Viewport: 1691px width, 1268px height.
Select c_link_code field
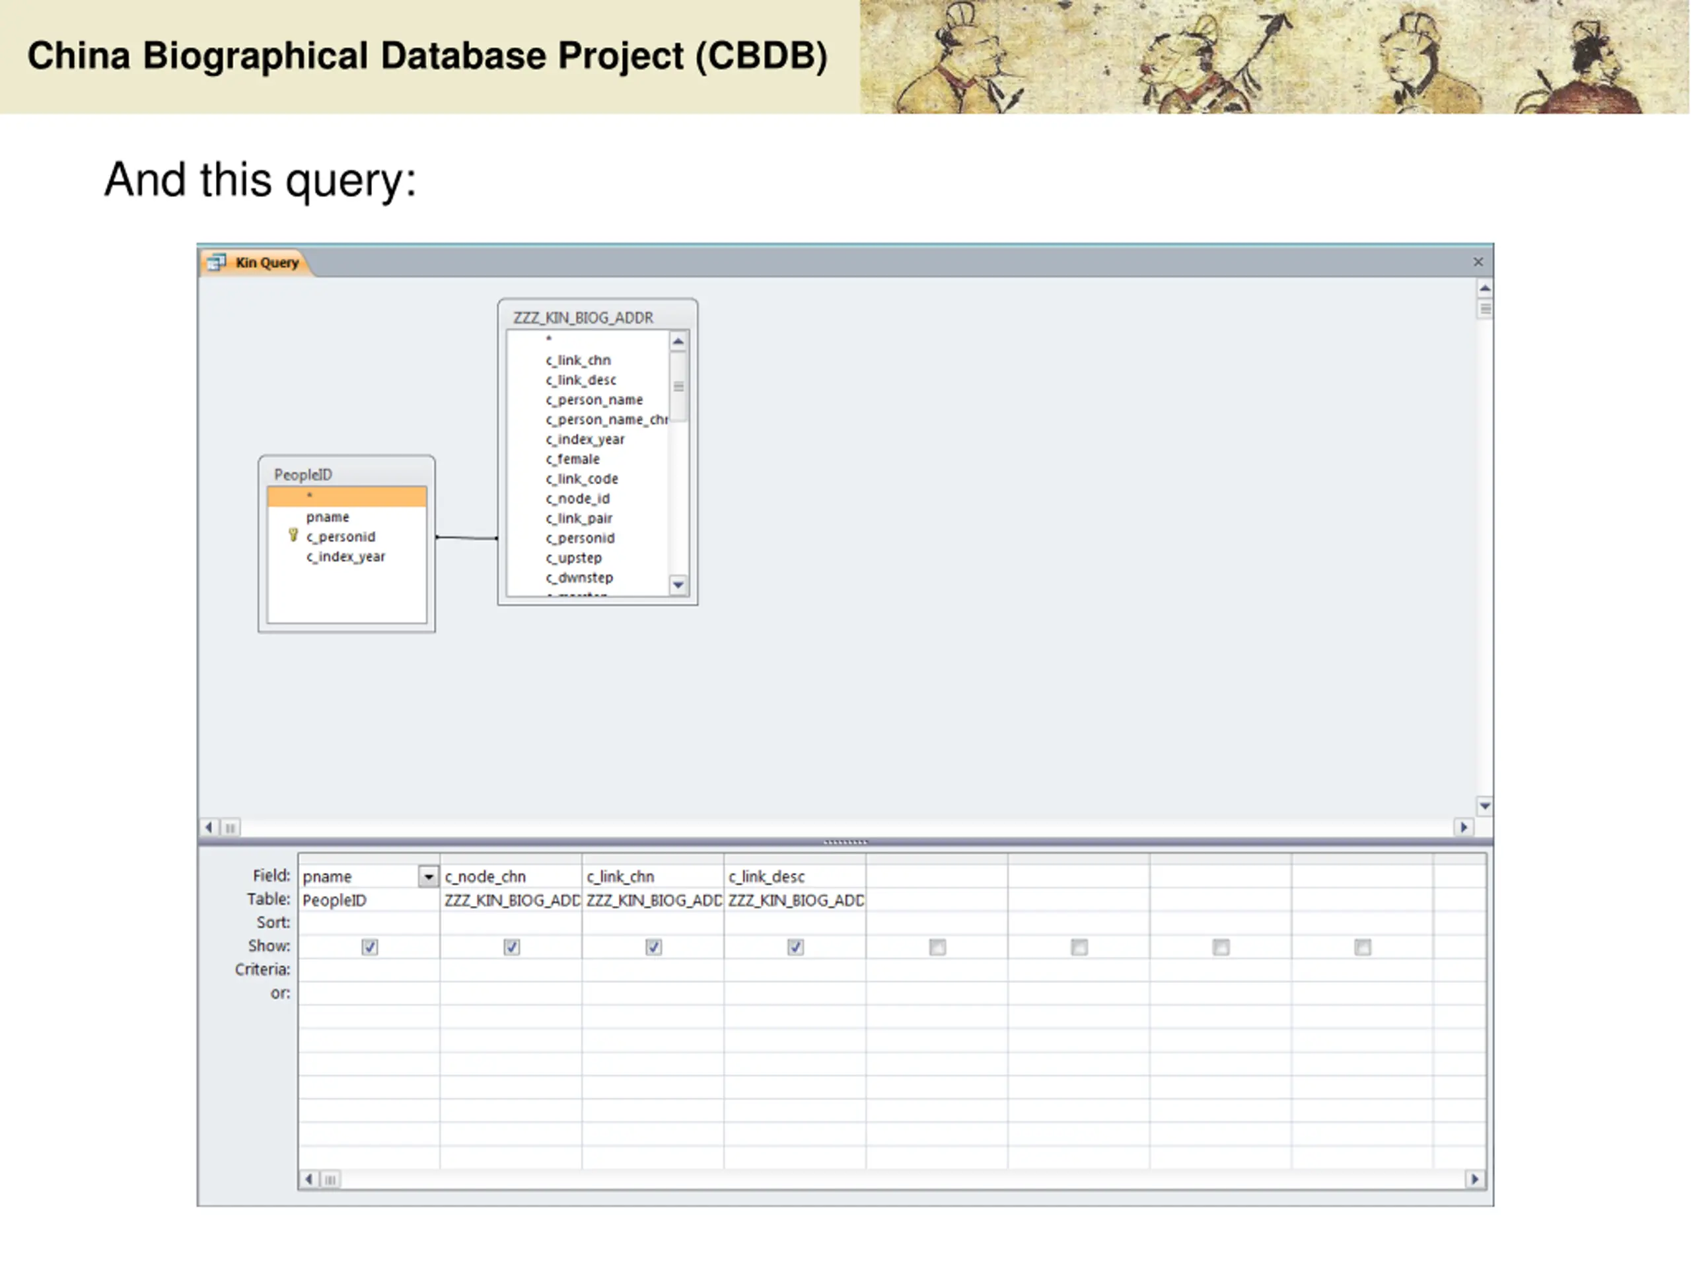(x=582, y=479)
